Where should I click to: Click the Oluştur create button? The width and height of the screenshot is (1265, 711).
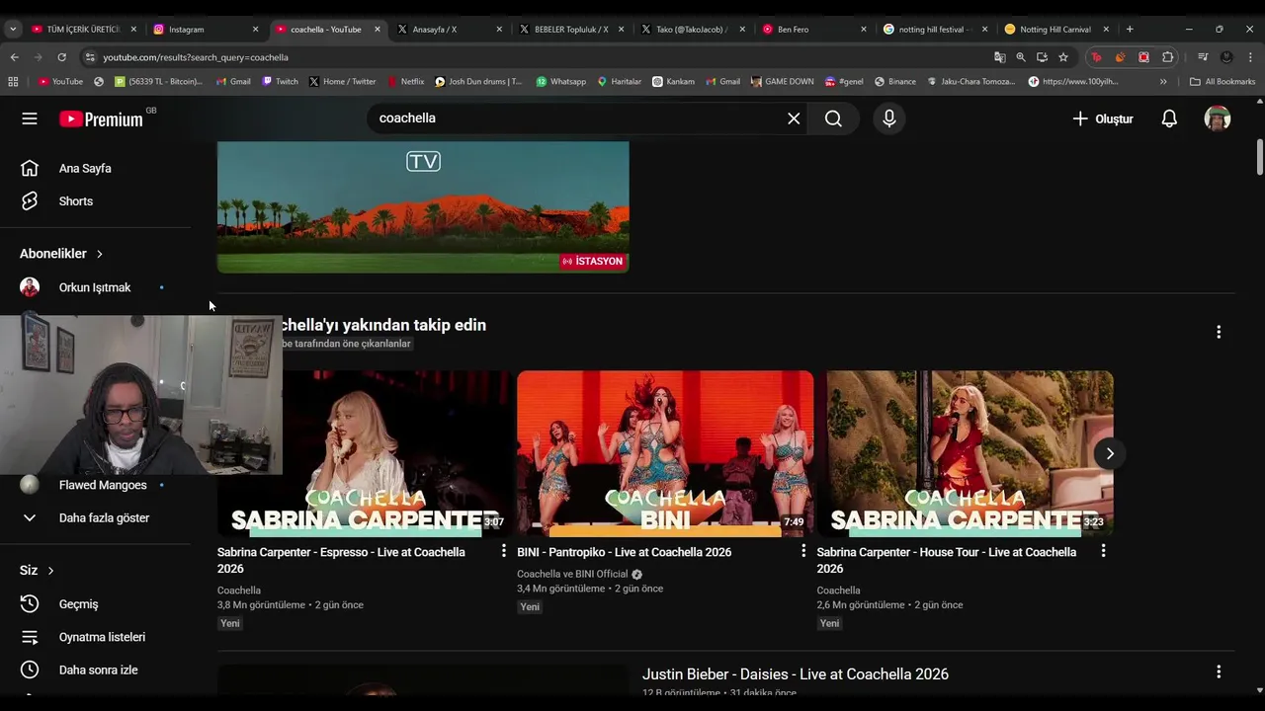[x=1103, y=118]
